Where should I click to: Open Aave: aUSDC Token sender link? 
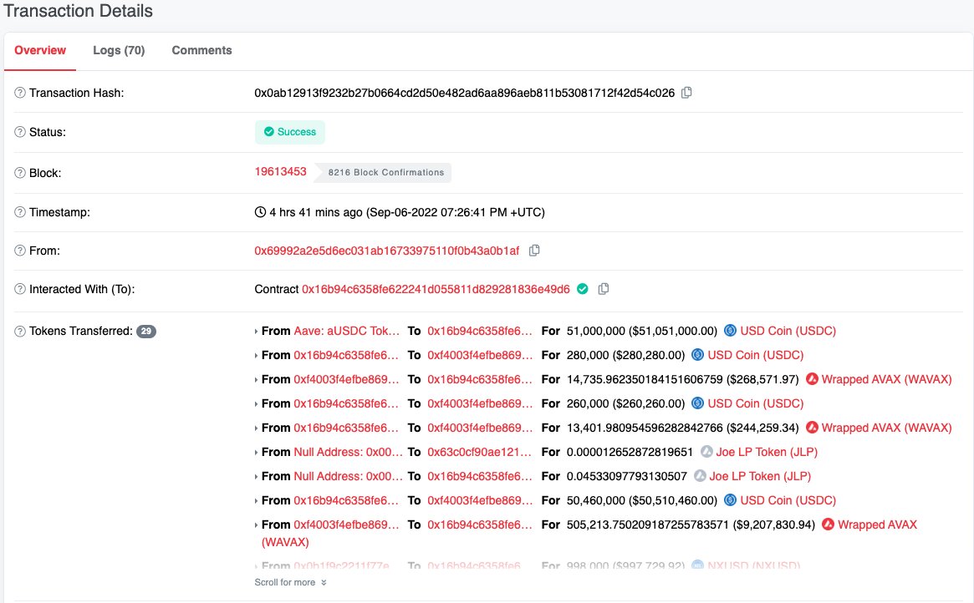(347, 331)
